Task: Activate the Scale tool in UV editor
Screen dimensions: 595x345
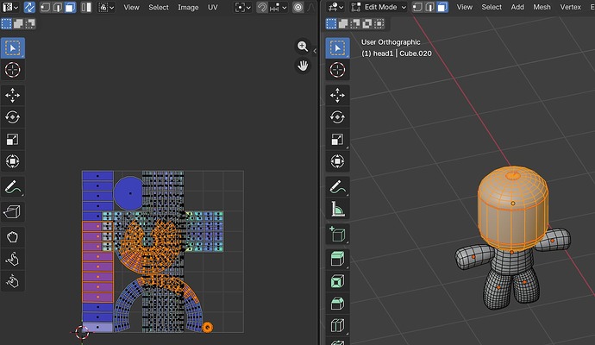Action: click(x=13, y=139)
